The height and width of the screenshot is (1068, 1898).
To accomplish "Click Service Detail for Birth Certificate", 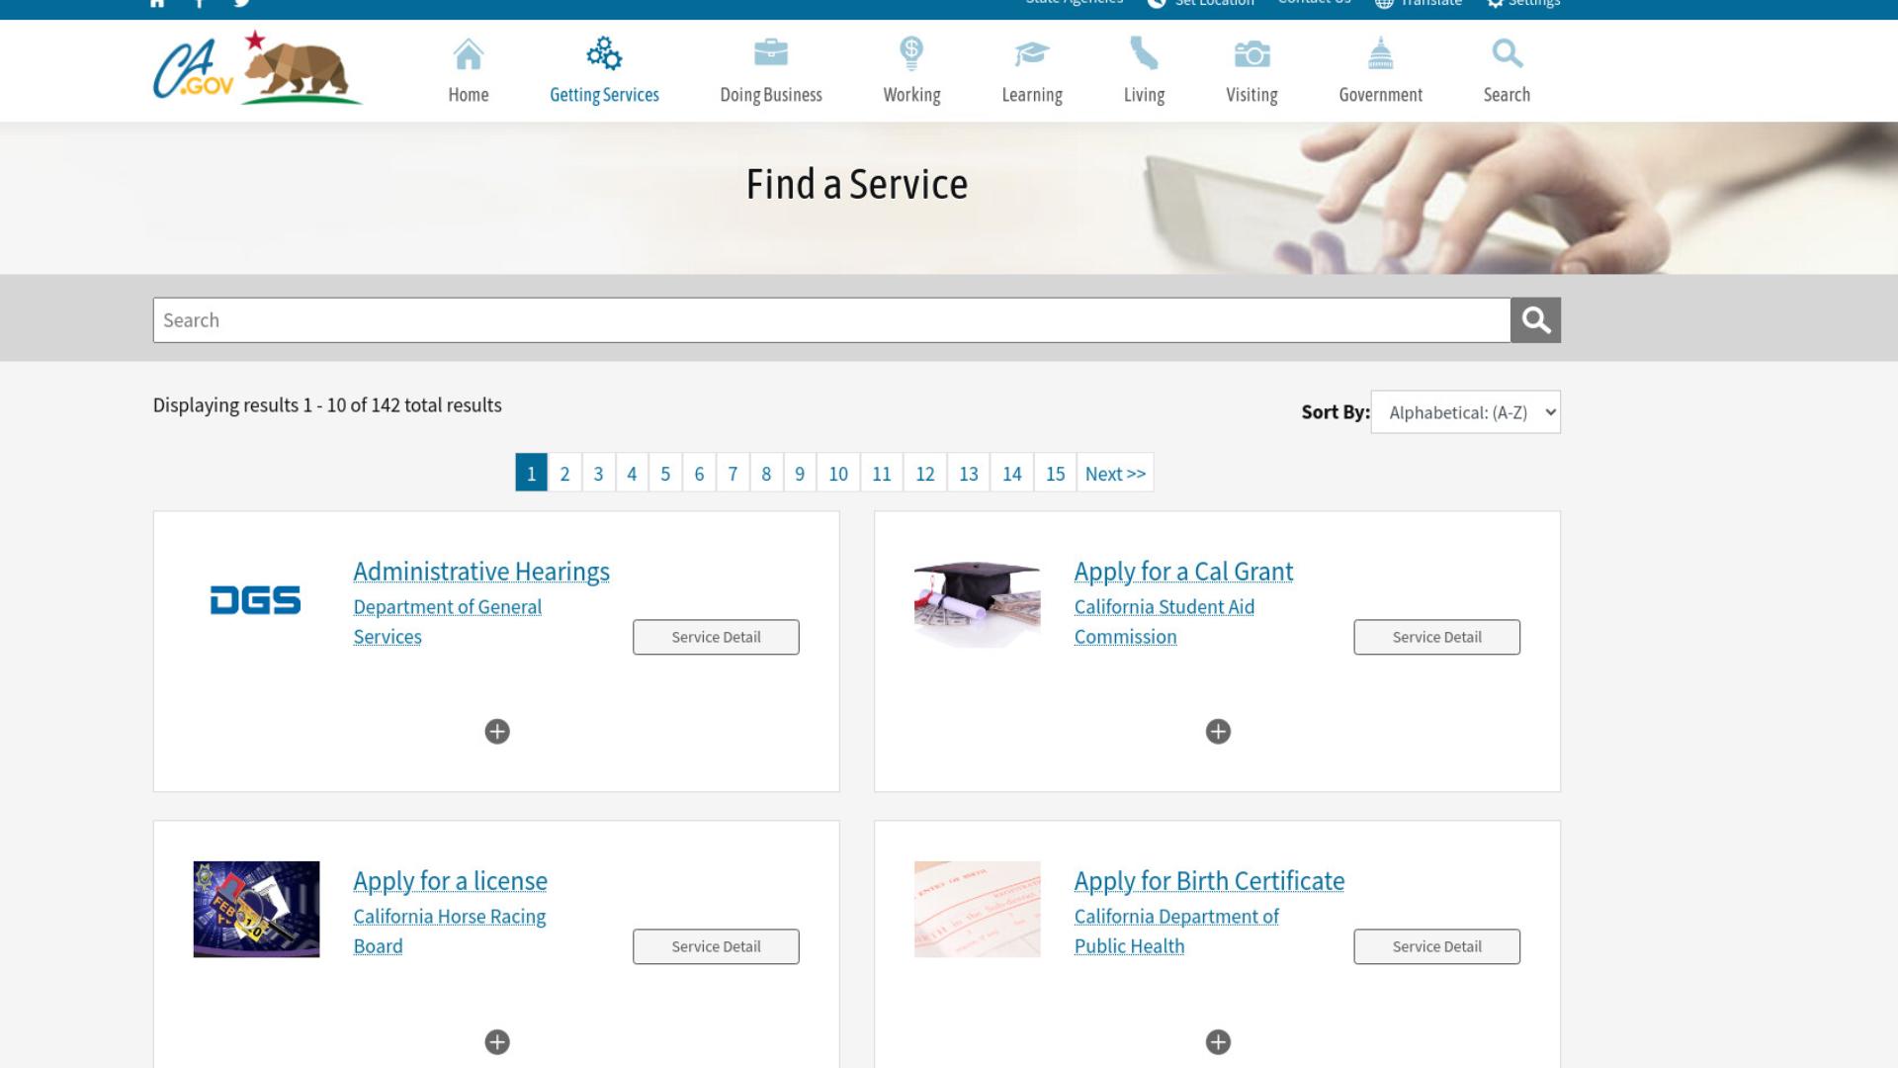I will (x=1436, y=946).
